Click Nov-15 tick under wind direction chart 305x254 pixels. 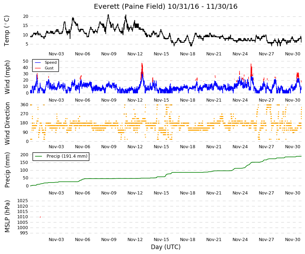point(161,147)
